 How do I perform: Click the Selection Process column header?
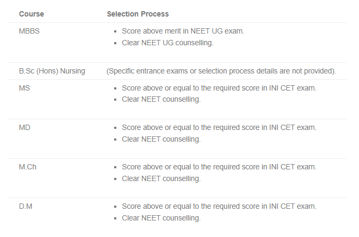pyautogui.click(x=138, y=13)
